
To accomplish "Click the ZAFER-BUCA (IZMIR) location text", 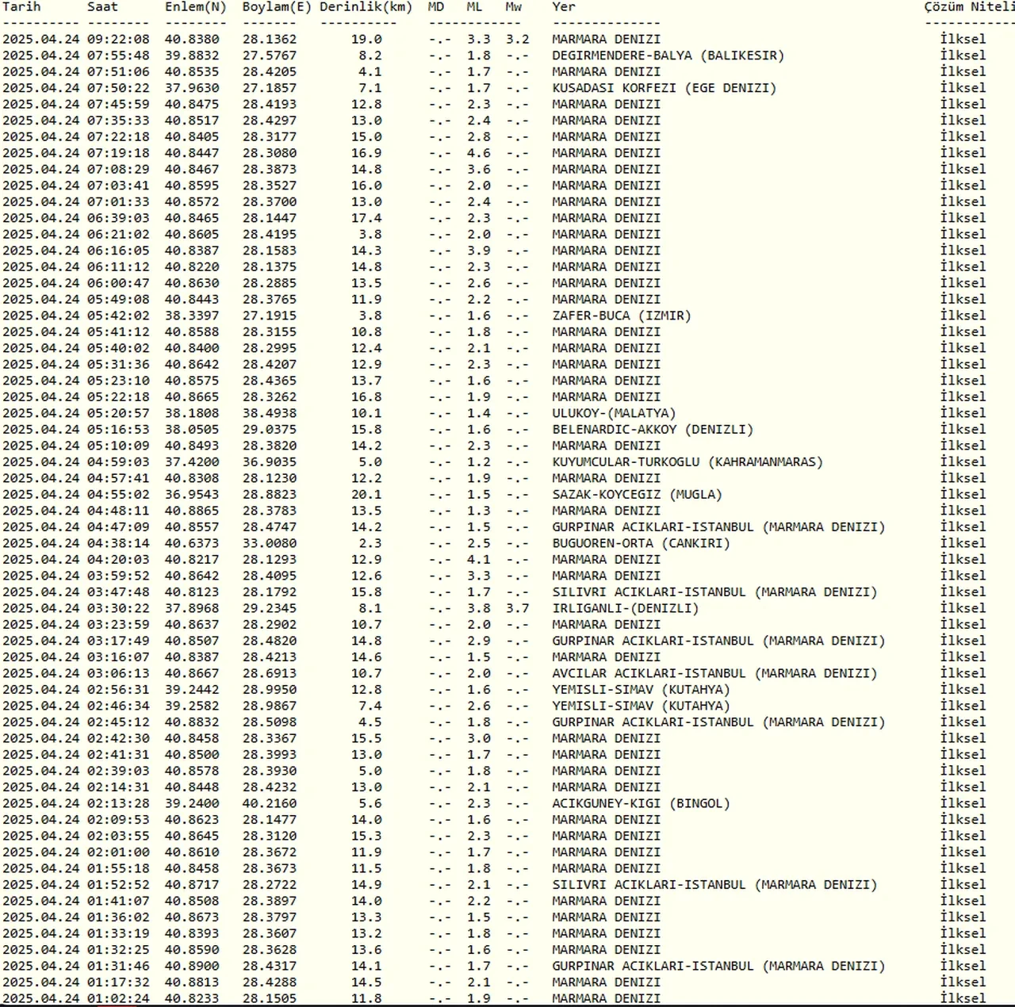I will point(621,316).
